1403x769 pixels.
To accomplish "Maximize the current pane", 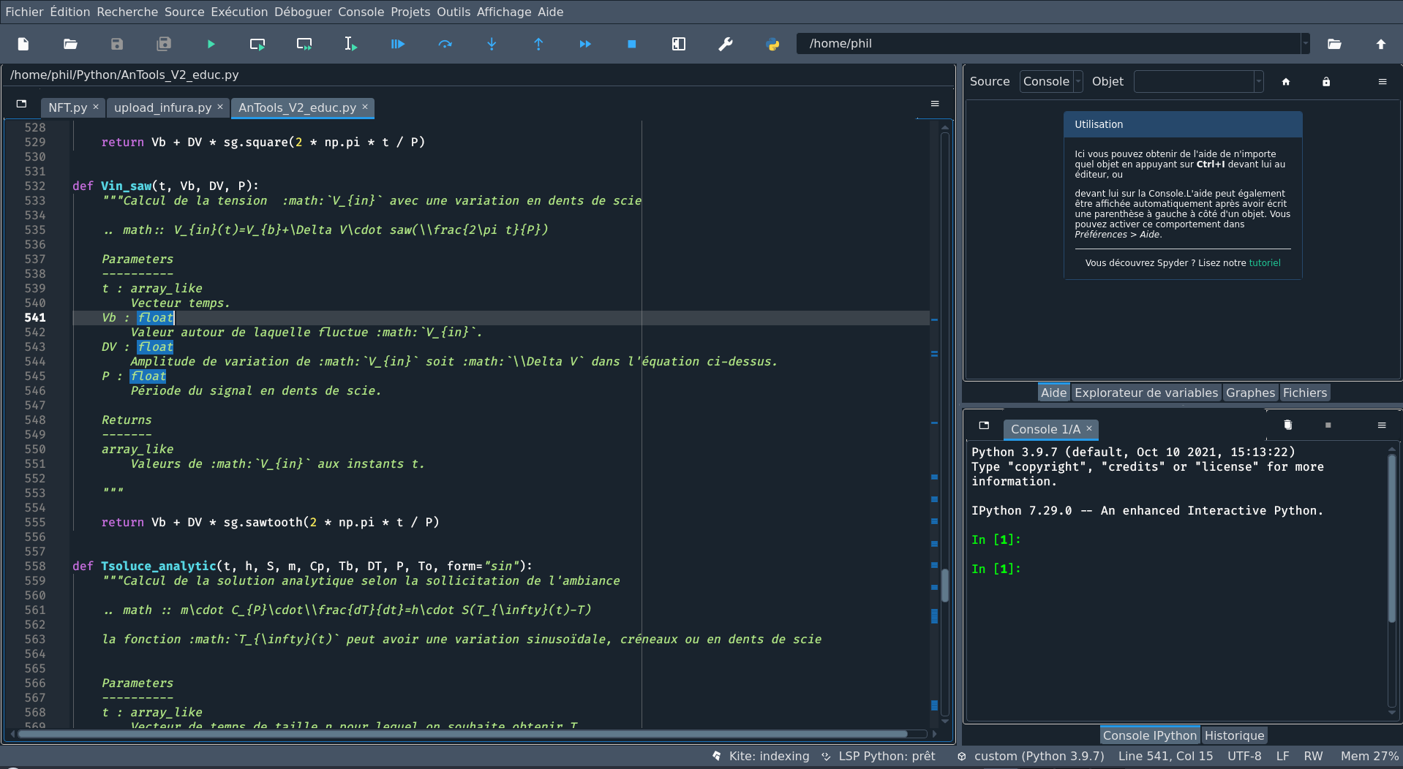I will 679,44.
